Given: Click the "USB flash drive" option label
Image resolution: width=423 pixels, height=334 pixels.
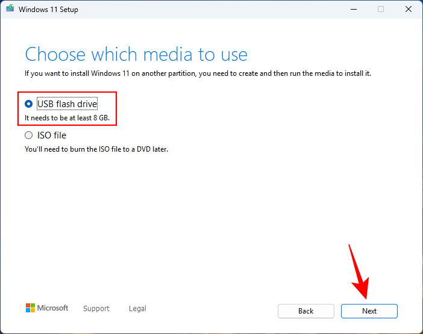Looking at the screenshot, I should (67, 104).
